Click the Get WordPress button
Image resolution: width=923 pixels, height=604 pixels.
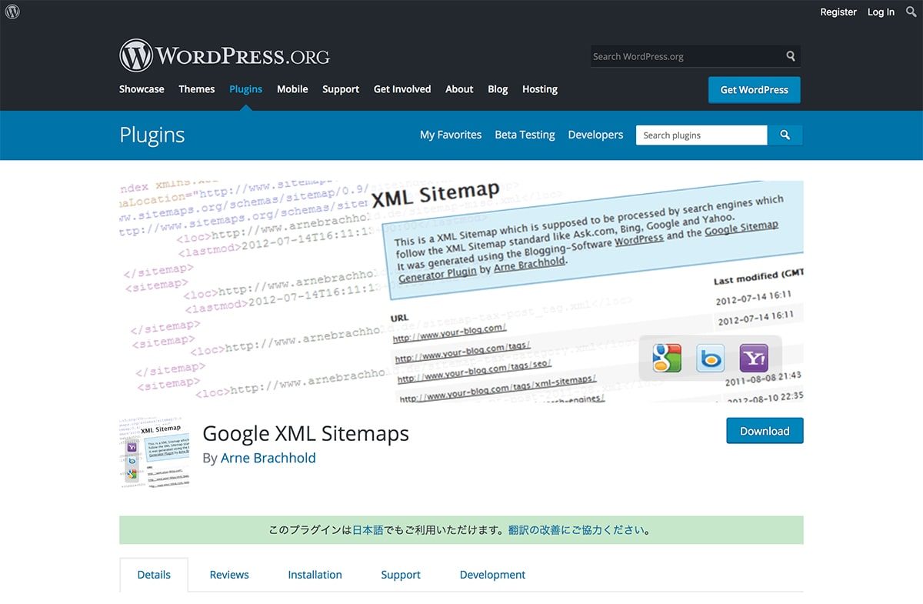pos(754,89)
